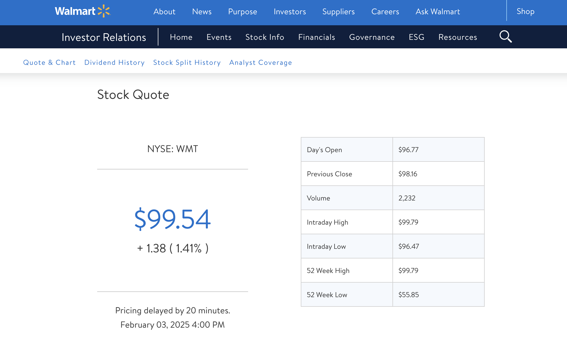Select Investors in top navigation
This screenshot has height=340, width=567.
click(290, 12)
